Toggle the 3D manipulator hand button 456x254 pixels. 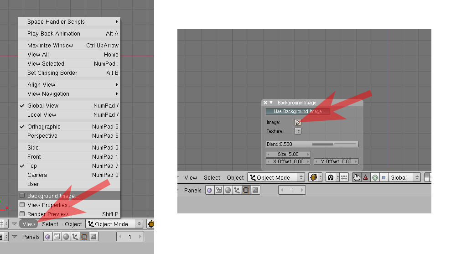(x=357, y=177)
